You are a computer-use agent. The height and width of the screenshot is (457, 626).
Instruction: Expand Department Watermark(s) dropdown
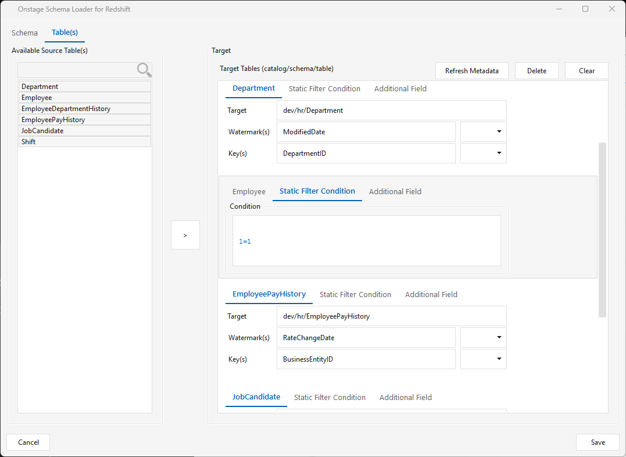pos(484,132)
